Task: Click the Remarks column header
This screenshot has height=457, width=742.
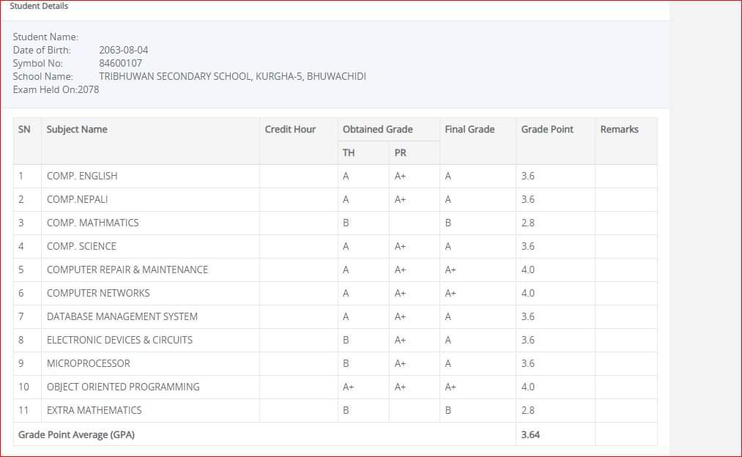Action: pos(619,130)
